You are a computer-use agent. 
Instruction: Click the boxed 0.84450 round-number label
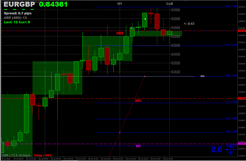point(176,19)
